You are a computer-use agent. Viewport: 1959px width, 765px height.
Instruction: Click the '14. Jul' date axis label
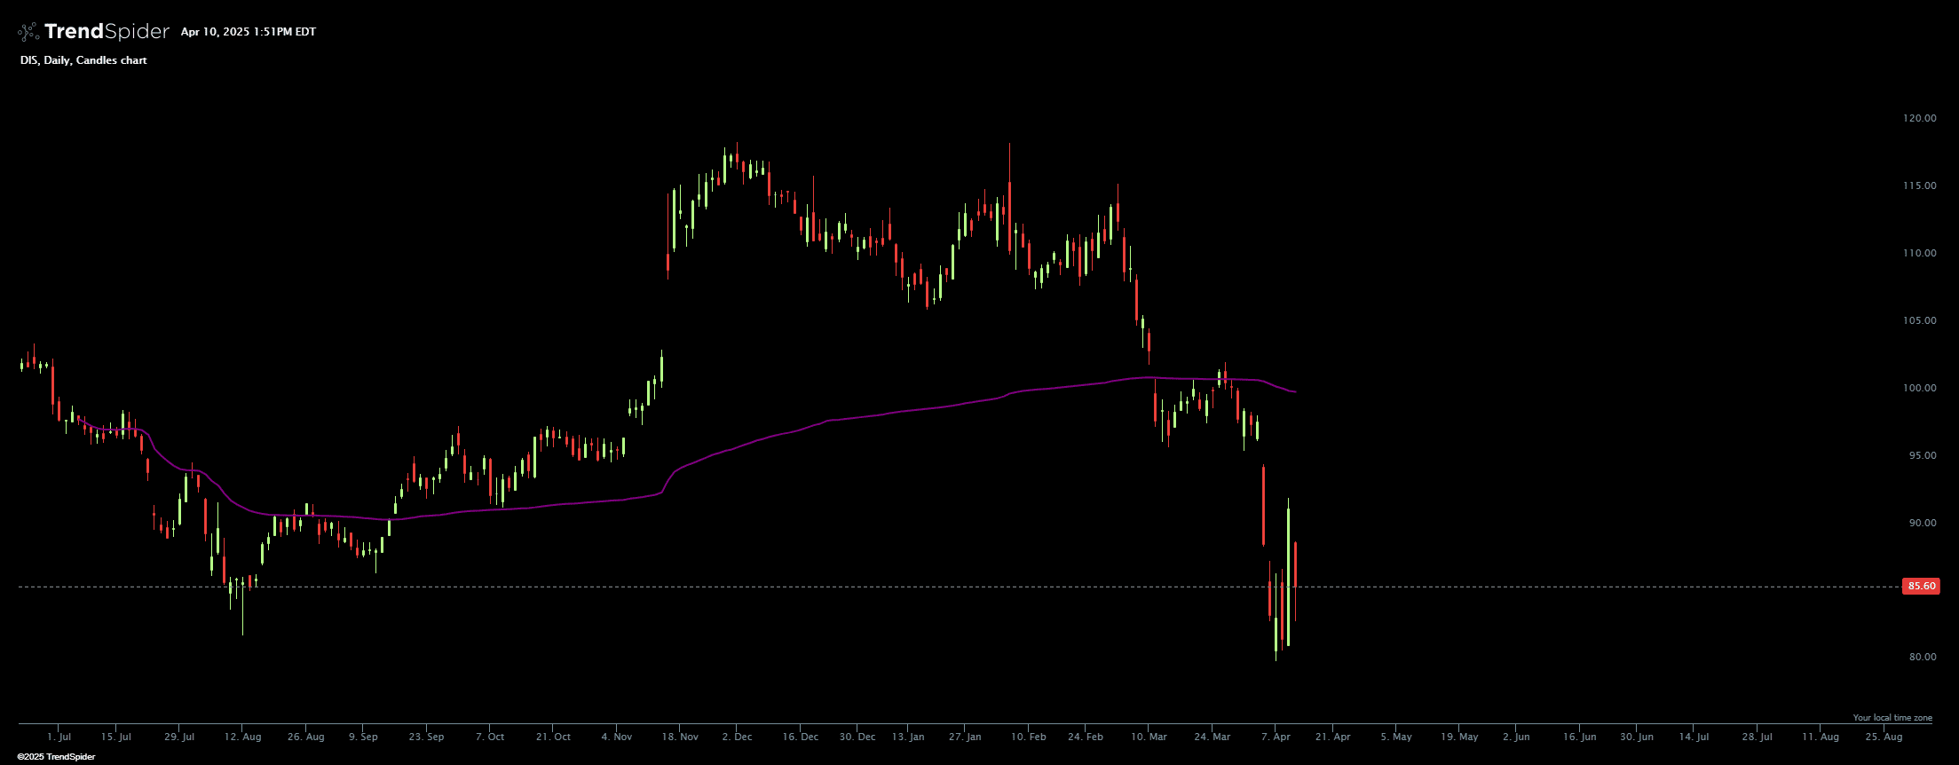point(1694,737)
